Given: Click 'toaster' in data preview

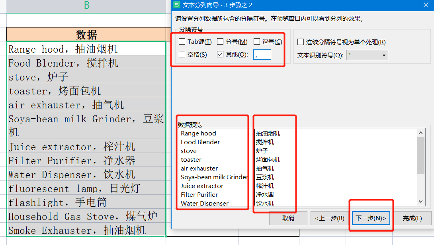Looking at the screenshot, I should (191, 160).
